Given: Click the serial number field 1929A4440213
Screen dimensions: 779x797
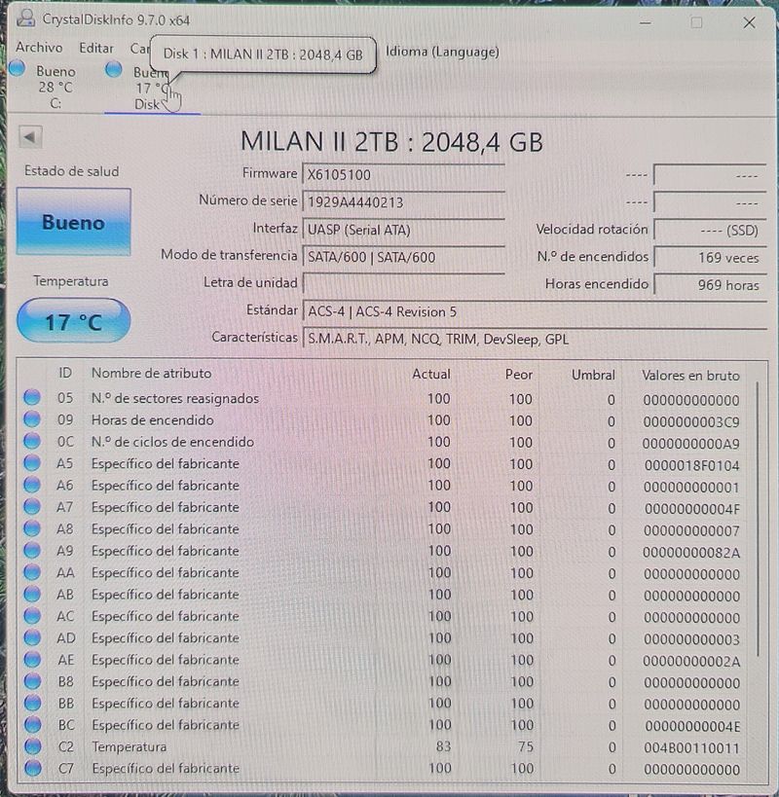Looking at the screenshot, I should click(x=403, y=202).
